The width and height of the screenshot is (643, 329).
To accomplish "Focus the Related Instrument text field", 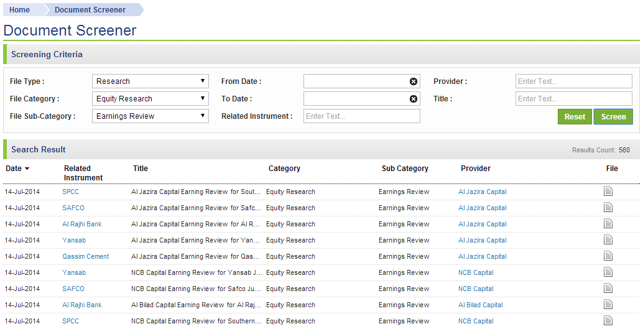I will pyautogui.click(x=362, y=116).
